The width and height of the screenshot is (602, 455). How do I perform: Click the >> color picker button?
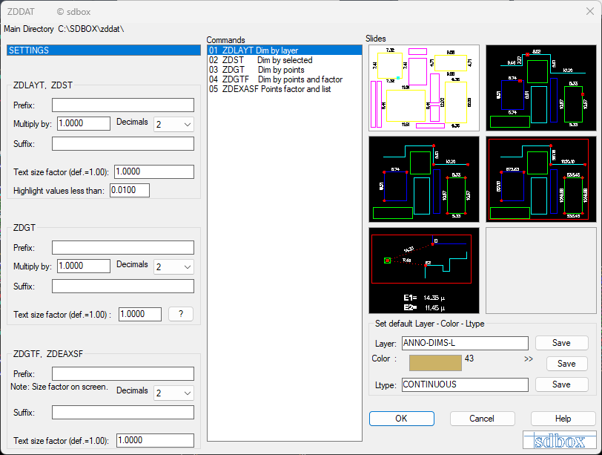(x=529, y=359)
